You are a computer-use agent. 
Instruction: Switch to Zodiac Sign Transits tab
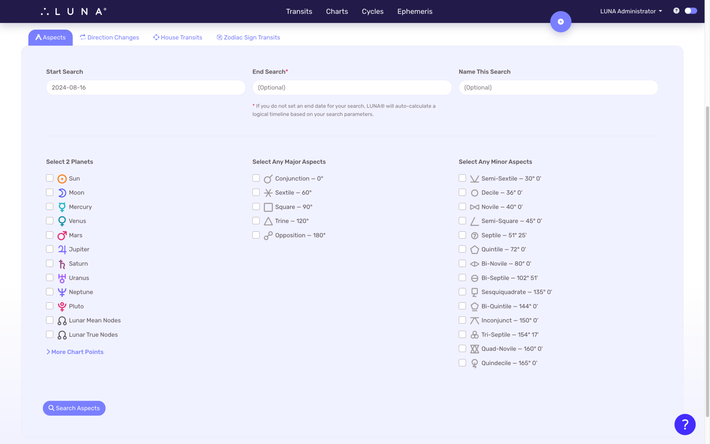point(248,37)
